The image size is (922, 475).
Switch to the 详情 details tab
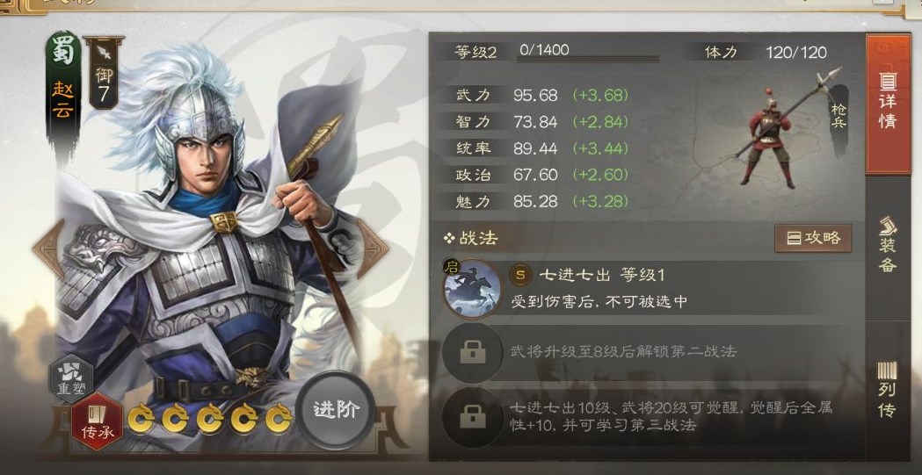(888, 104)
